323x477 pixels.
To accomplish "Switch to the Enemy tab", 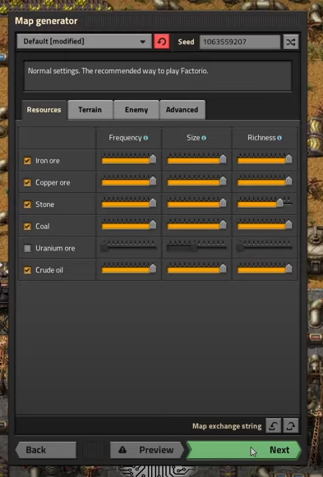I will point(136,110).
